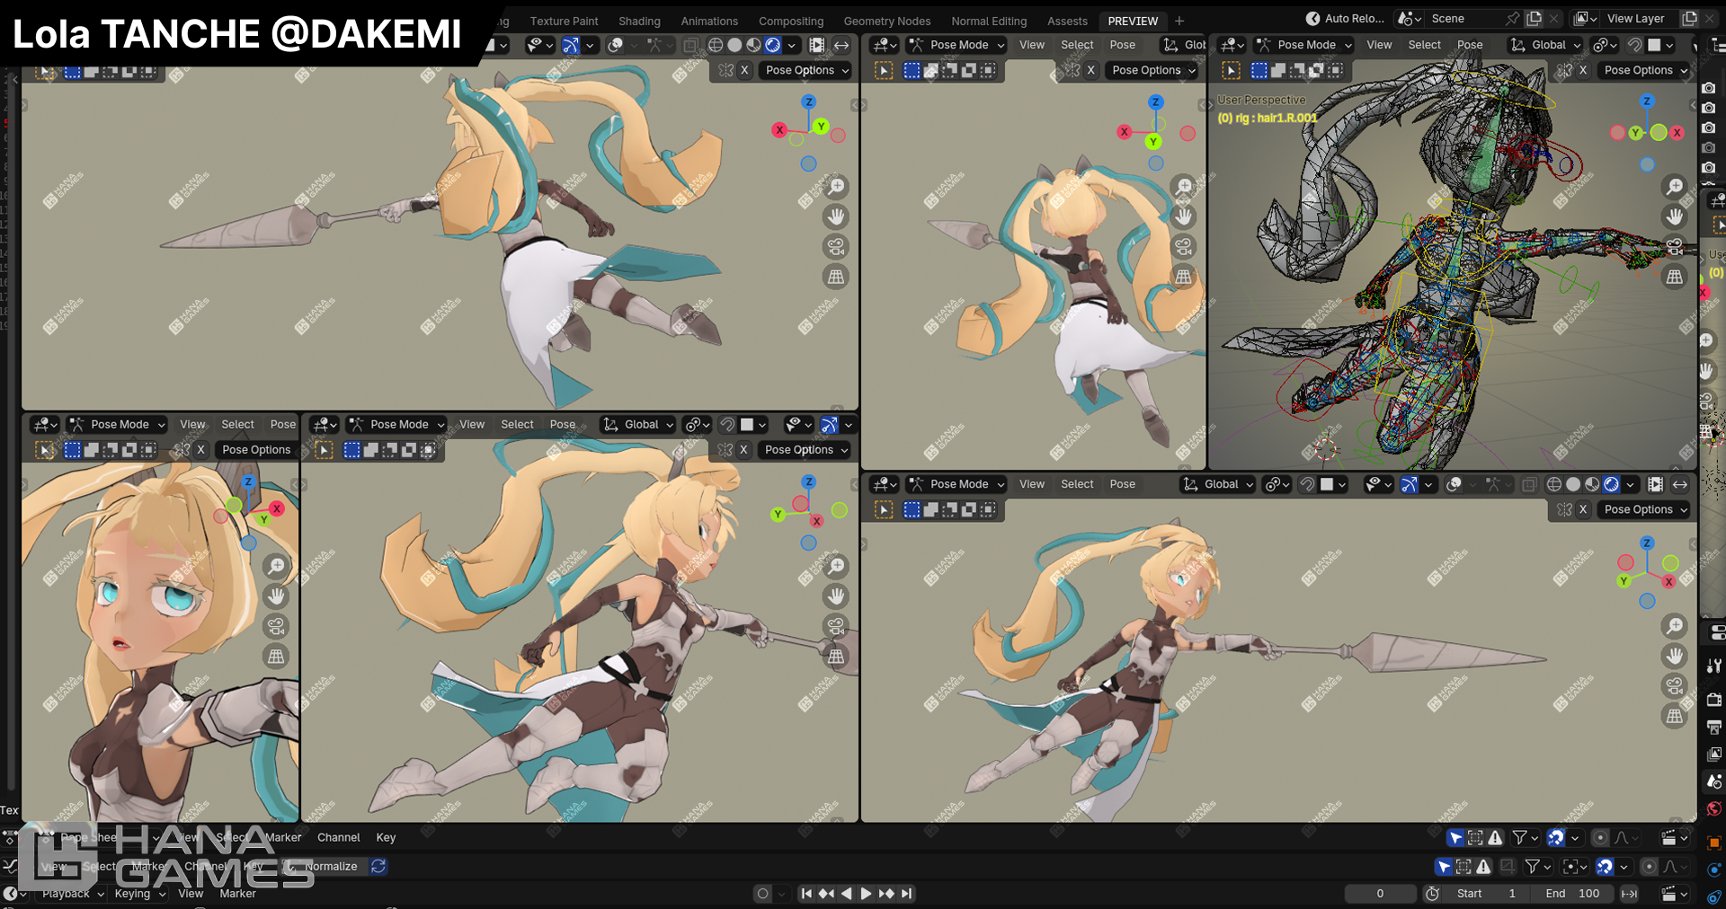The height and width of the screenshot is (909, 1726).
Task: Toggle 'only show selected' arrow in the Dope Sheet
Action: point(1455,838)
